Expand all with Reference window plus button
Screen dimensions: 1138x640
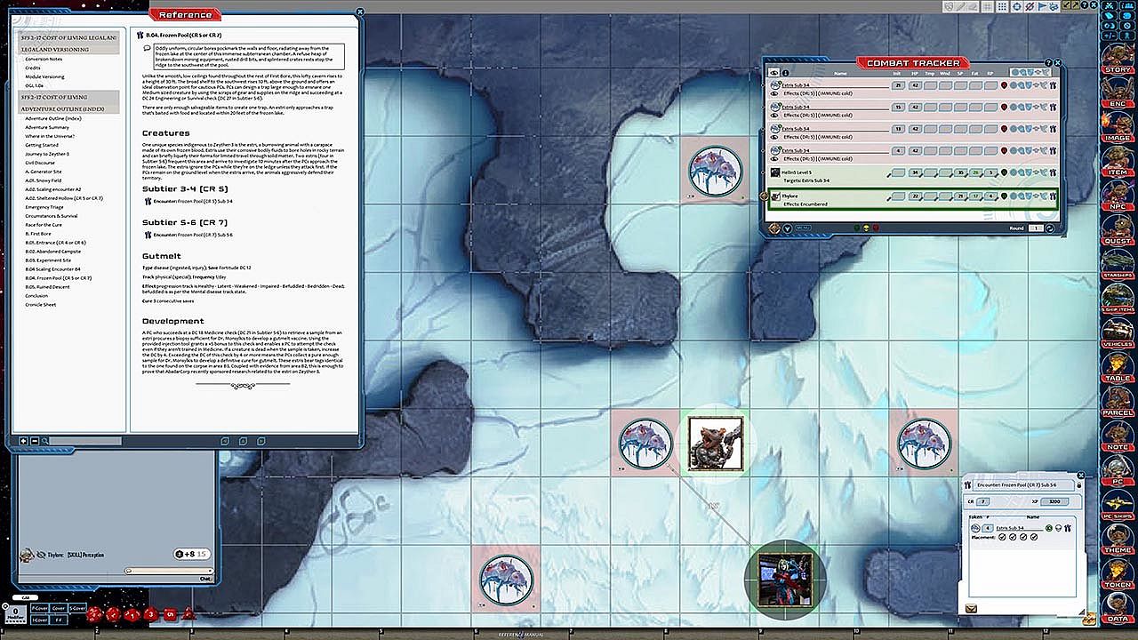click(23, 441)
